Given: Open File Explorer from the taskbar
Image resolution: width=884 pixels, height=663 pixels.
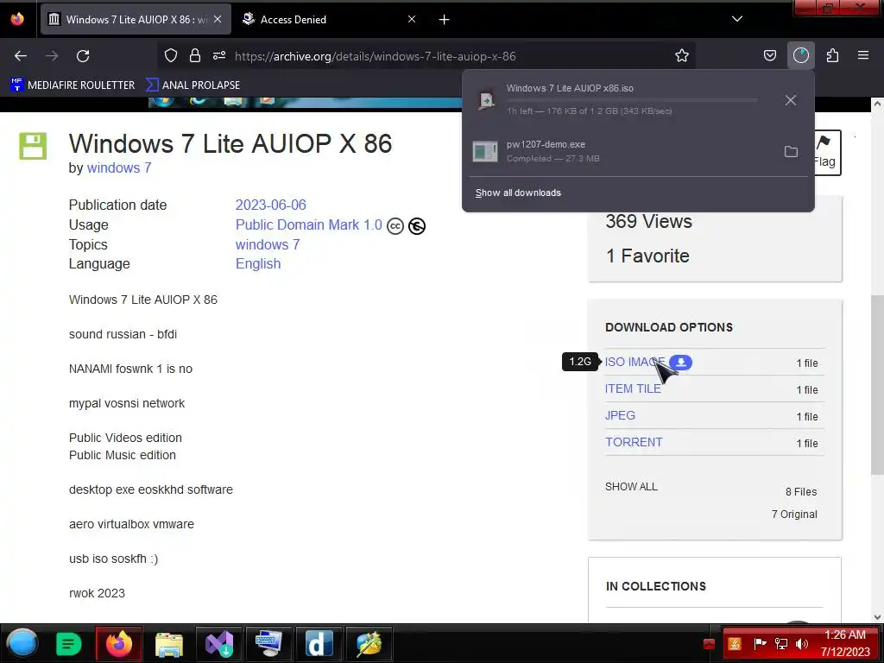Looking at the screenshot, I should pos(168,644).
